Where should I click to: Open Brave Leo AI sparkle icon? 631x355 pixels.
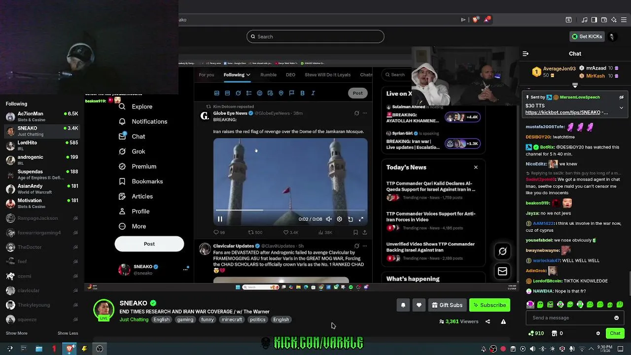tap(614, 20)
